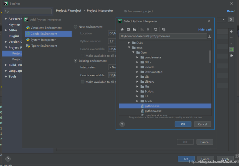
Task: Expand the Tools folder in Gym
Action: click(x=137, y=101)
